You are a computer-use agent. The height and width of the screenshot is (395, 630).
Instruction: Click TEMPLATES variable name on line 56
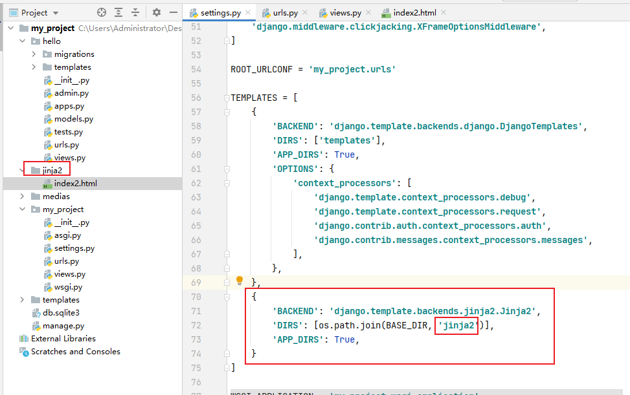coord(254,98)
